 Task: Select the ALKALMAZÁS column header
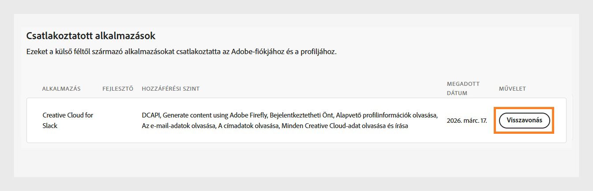pos(61,89)
